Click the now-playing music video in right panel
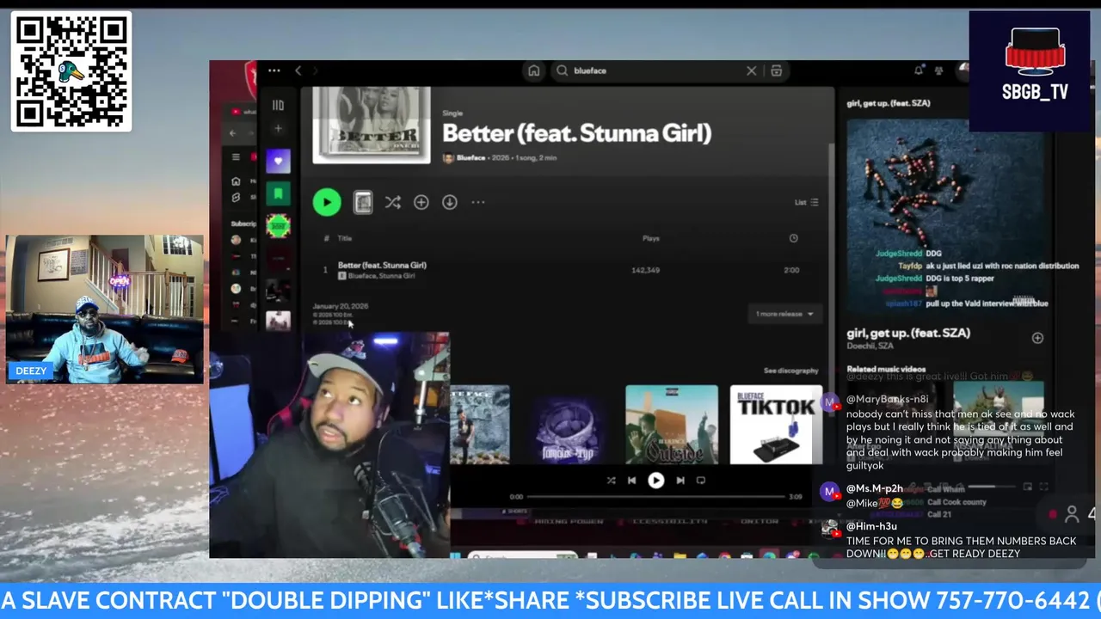 pyautogui.click(x=945, y=215)
